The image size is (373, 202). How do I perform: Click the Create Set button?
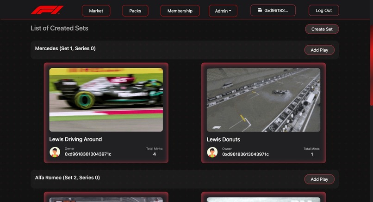[x=322, y=29]
